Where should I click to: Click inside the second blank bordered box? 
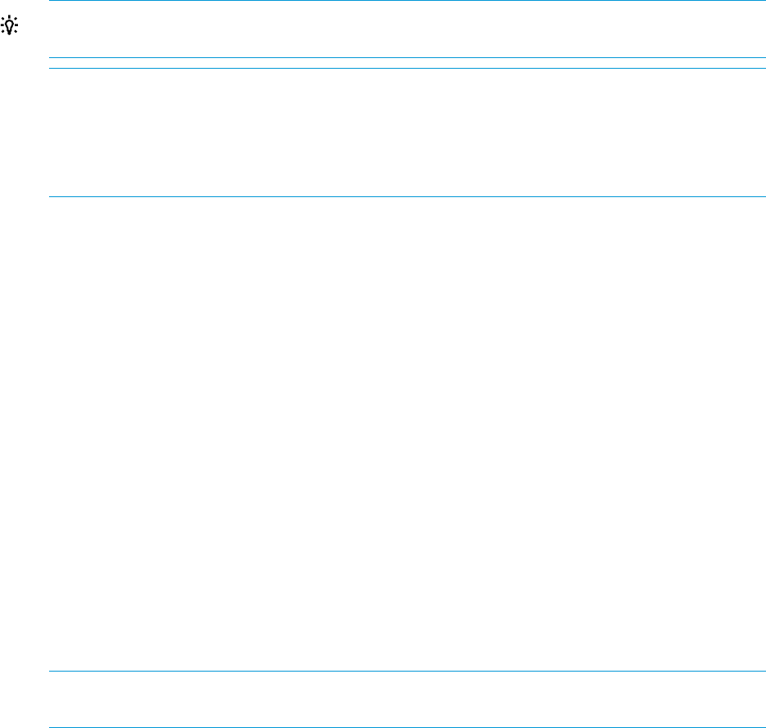407,133
